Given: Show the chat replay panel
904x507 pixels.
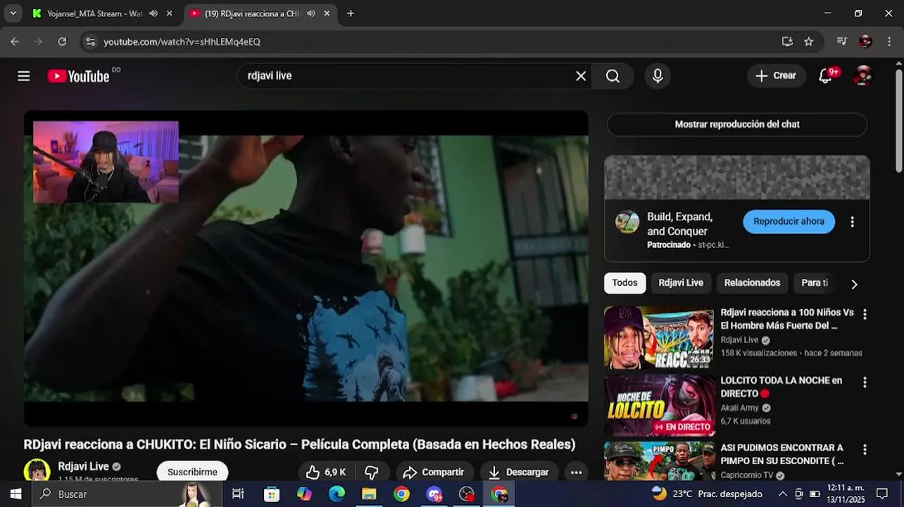Looking at the screenshot, I should [x=737, y=125].
